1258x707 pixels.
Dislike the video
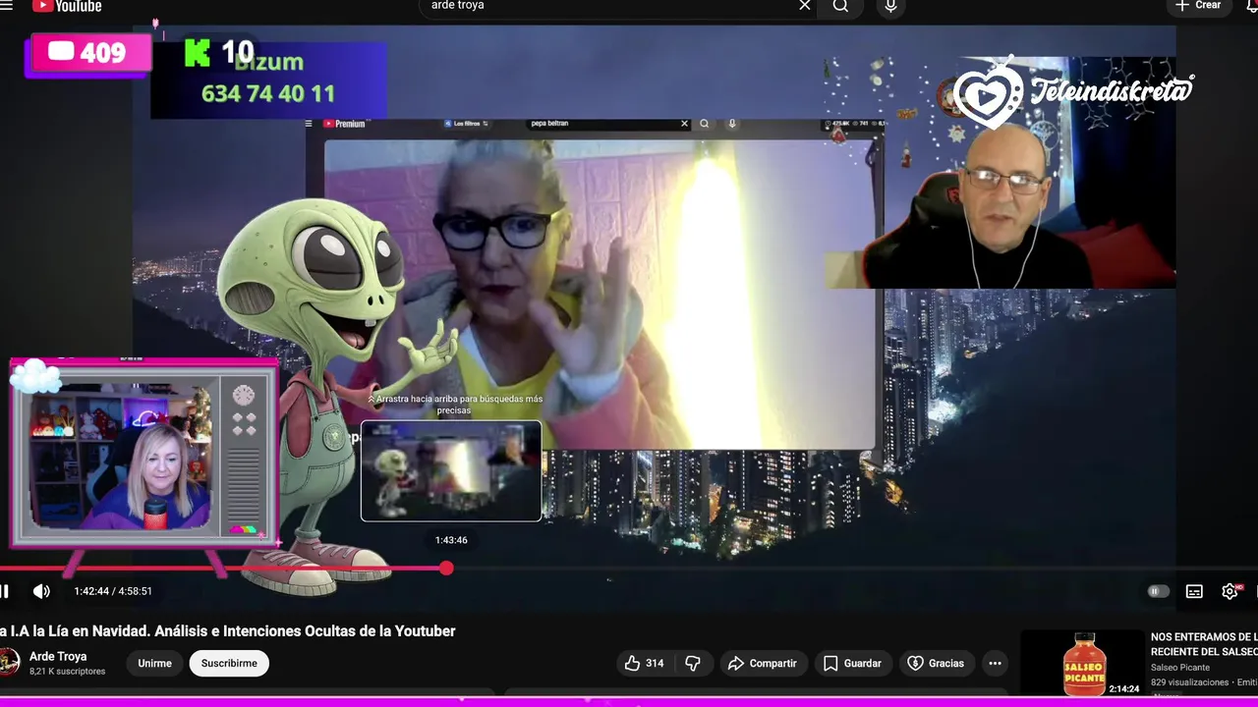click(x=693, y=663)
